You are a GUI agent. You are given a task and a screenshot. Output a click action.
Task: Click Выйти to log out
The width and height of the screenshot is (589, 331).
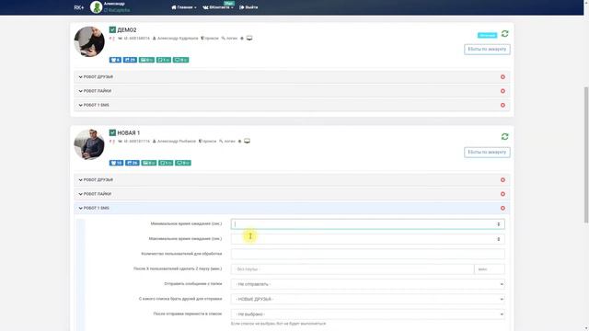tap(248, 7)
